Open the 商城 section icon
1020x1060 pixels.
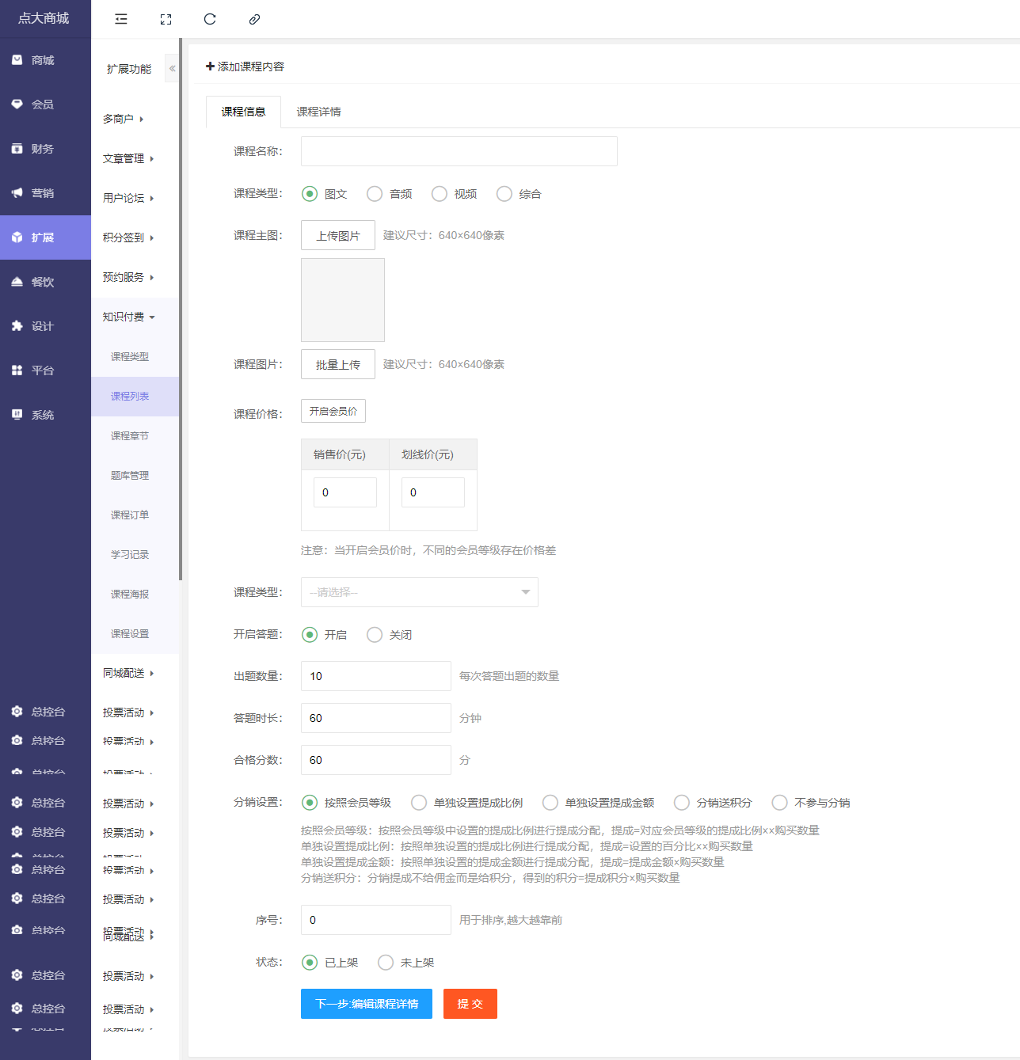(x=17, y=60)
